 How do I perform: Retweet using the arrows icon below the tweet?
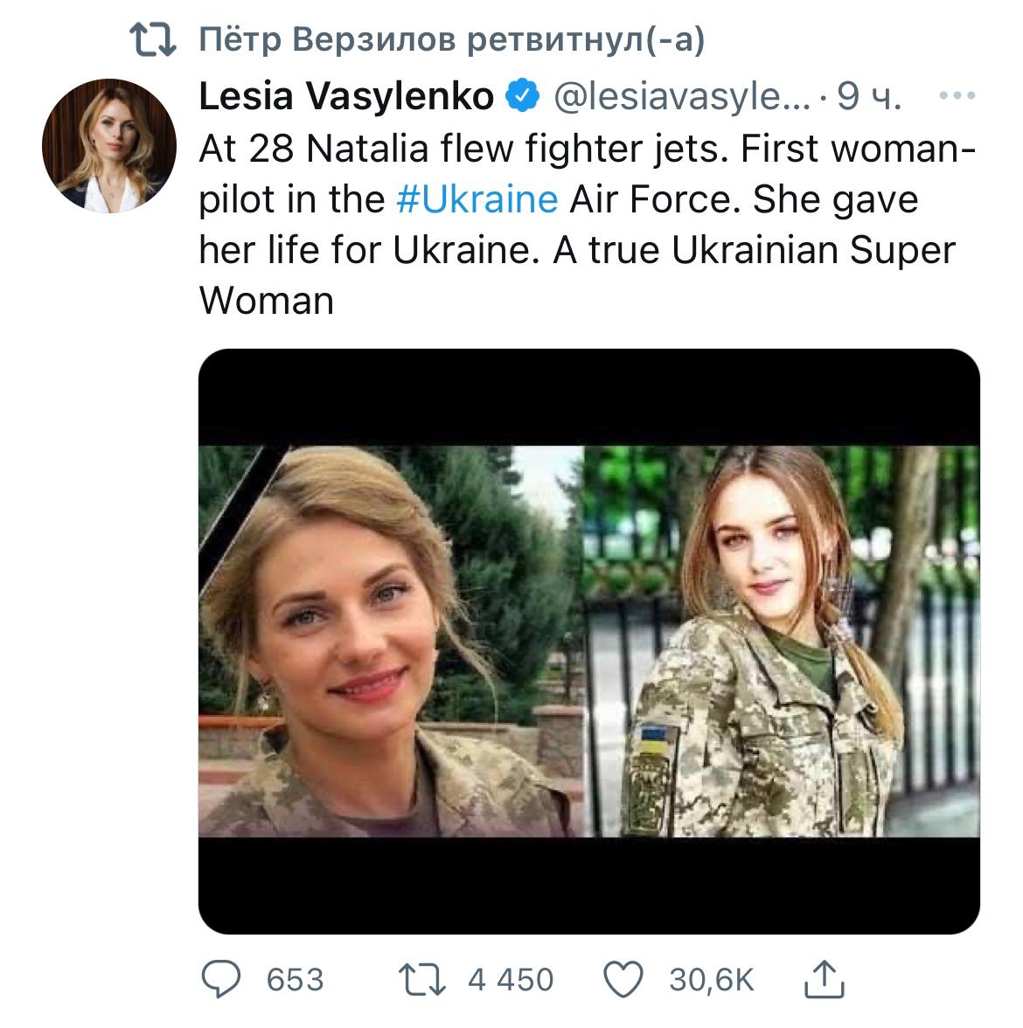point(423,978)
